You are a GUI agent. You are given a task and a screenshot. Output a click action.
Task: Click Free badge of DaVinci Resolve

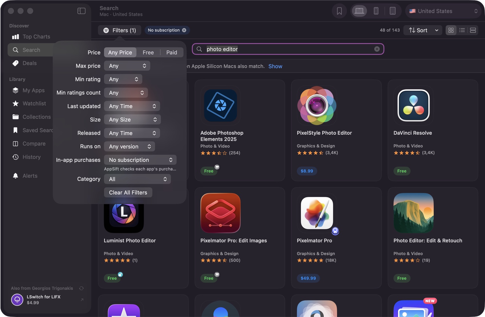pos(402,171)
